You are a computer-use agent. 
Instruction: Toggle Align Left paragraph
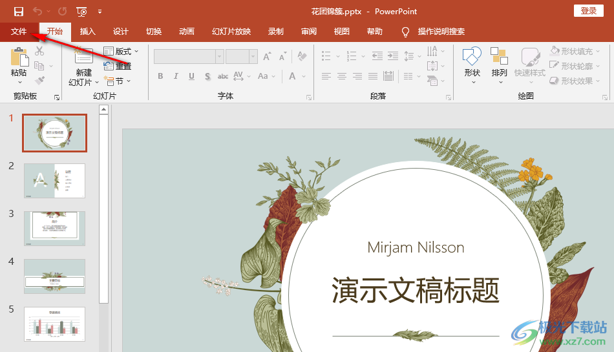(326, 76)
